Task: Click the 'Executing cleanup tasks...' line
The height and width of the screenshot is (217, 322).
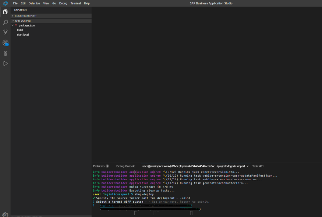Action: pyautogui.click(x=152, y=191)
